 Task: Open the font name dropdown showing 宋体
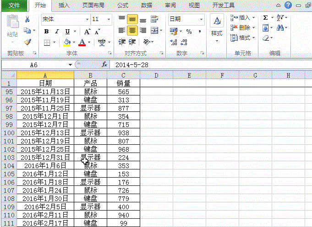[87, 20]
